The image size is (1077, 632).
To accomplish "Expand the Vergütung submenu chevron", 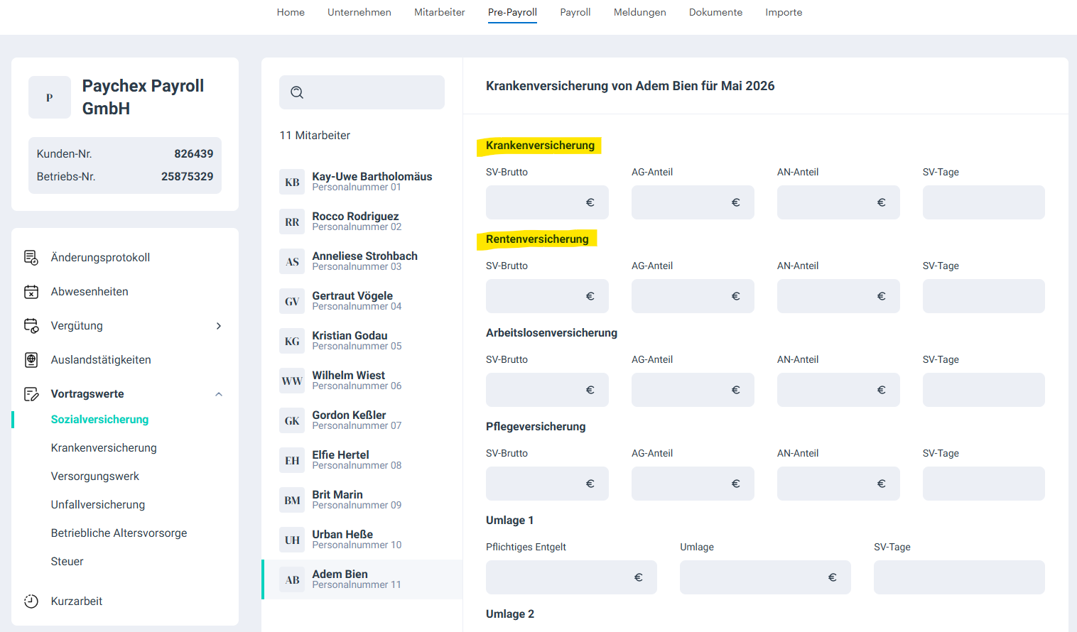I will [219, 326].
